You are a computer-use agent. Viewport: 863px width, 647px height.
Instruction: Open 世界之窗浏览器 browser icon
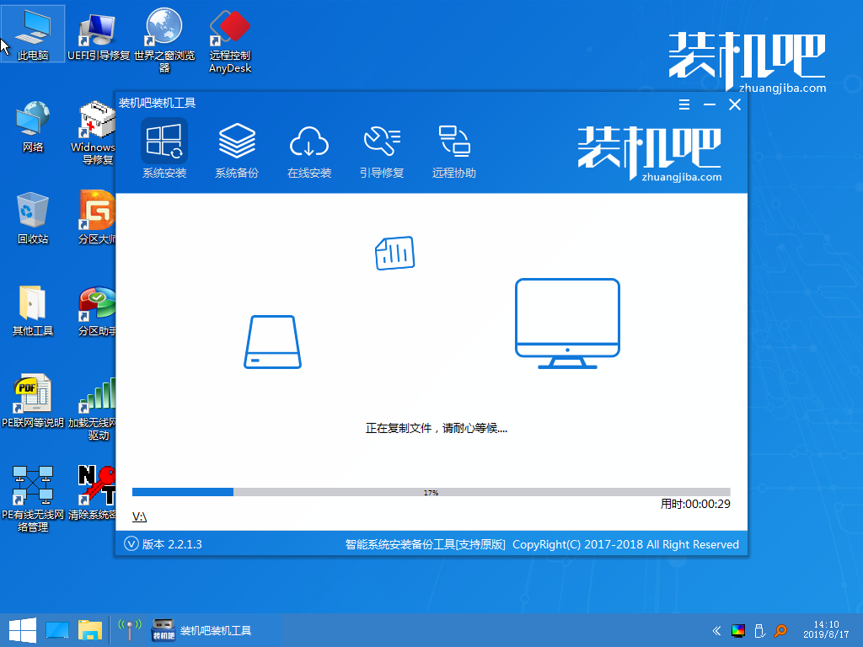click(164, 34)
